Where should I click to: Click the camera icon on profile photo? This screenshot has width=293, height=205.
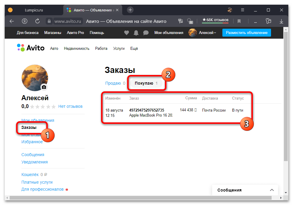(x=44, y=87)
